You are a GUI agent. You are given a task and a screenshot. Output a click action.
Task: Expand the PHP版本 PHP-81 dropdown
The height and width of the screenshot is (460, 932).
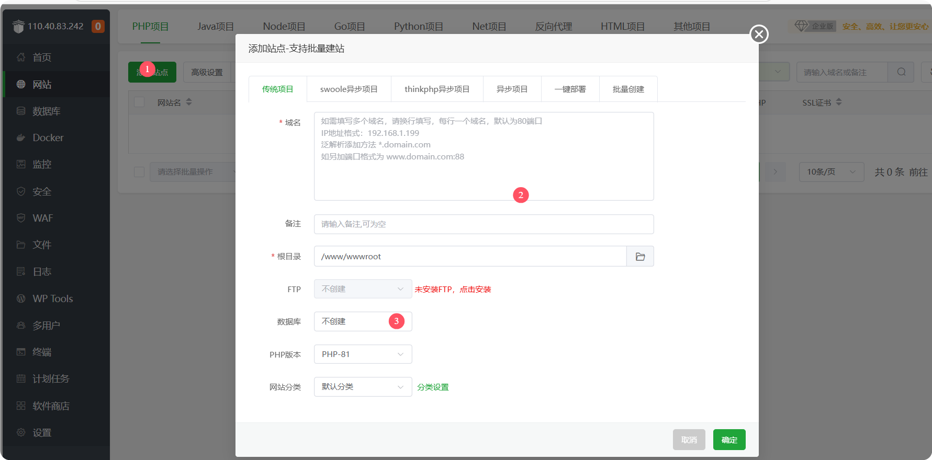click(363, 354)
